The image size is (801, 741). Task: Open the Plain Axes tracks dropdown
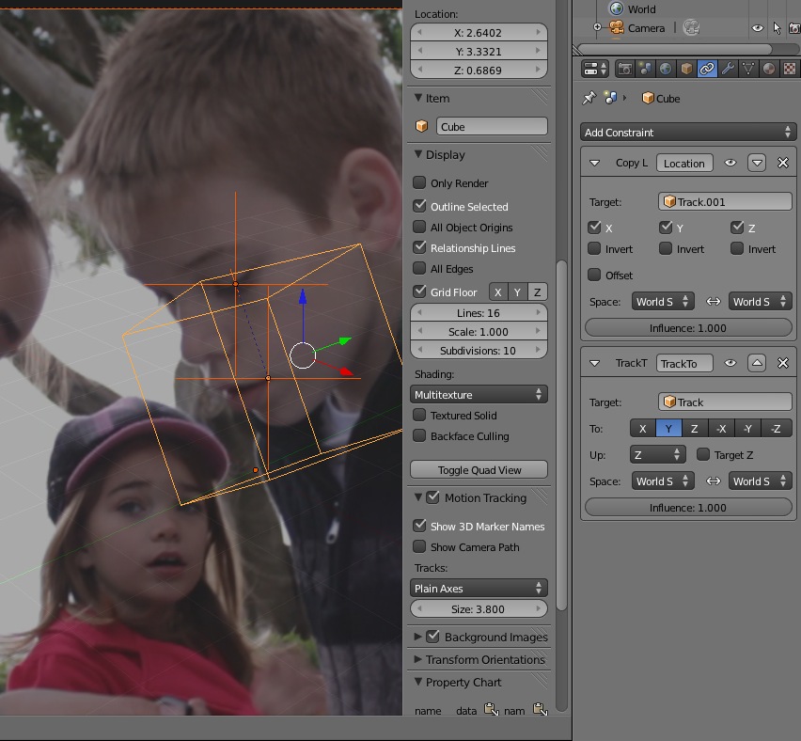pos(479,589)
